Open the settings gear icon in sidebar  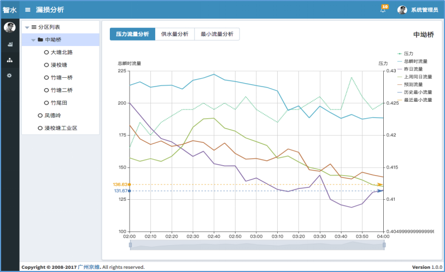click(x=9, y=75)
